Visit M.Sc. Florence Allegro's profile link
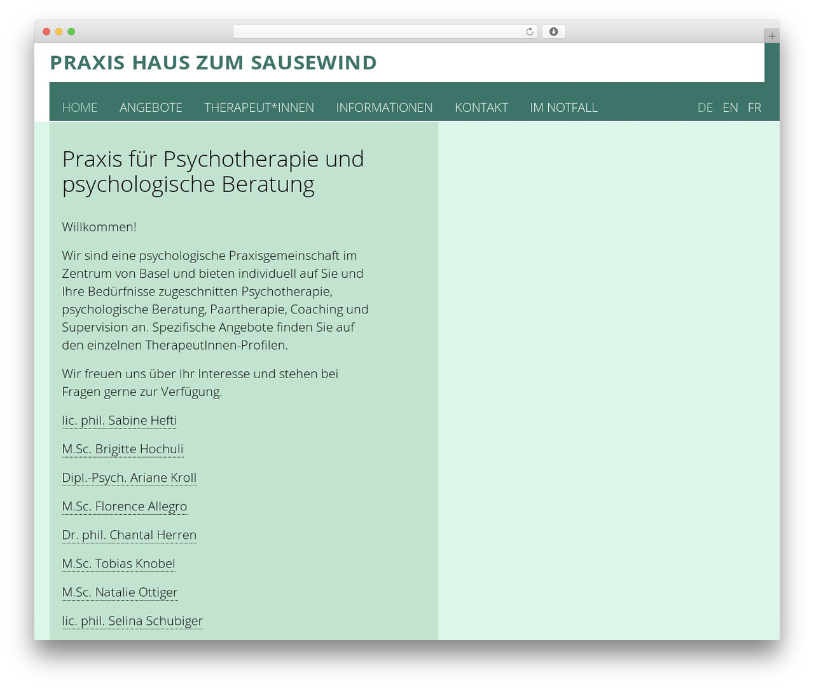The image size is (814, 689). click(x=125, y=506)
